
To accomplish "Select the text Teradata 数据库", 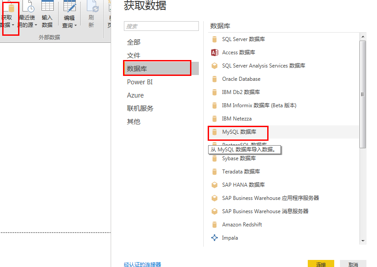I will coord(241,172).
